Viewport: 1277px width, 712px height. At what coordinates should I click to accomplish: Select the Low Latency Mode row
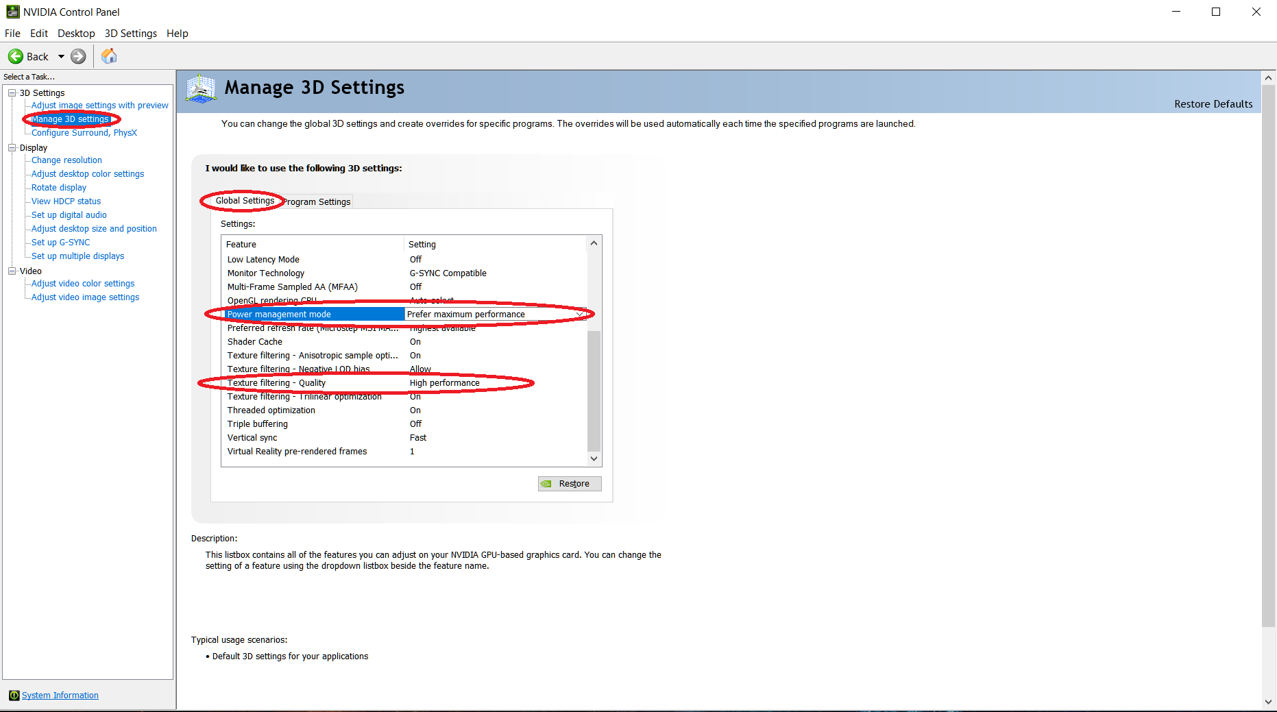click(404, 260)
